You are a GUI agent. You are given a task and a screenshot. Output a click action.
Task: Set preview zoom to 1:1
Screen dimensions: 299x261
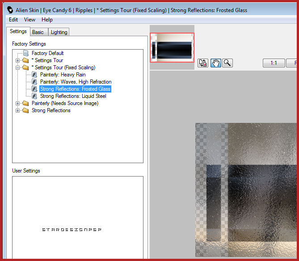tap(274, 63)
